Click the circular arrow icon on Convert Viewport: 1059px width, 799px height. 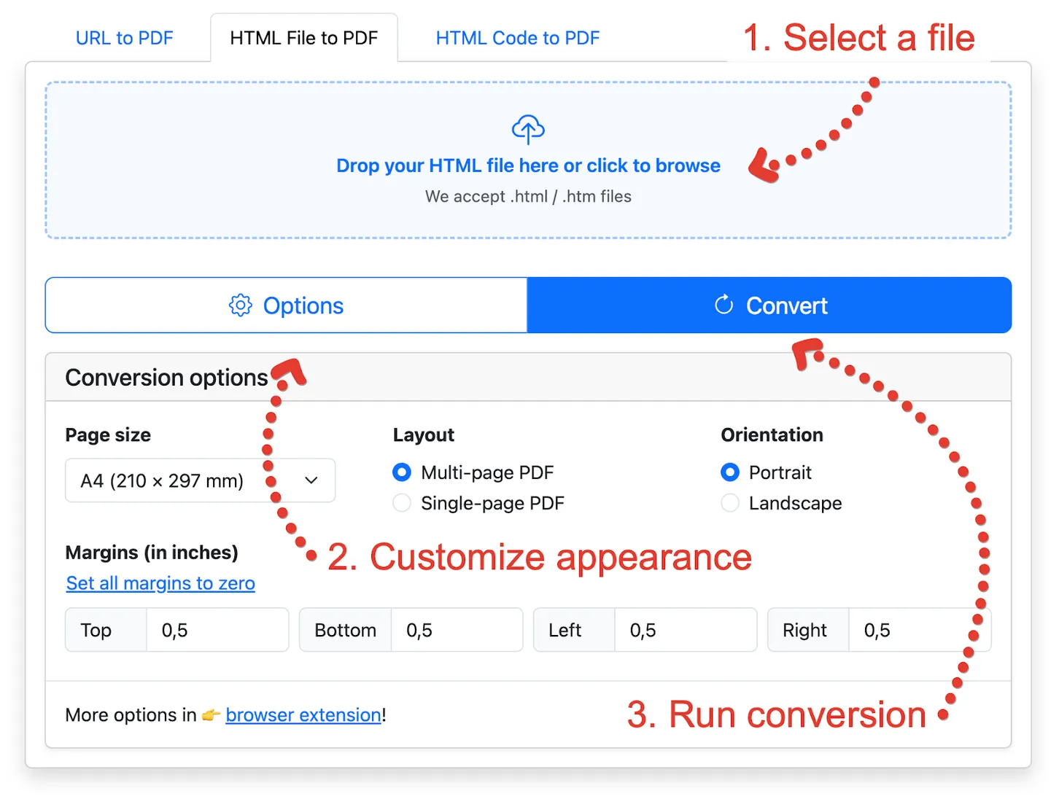click(x=724, y=305)
